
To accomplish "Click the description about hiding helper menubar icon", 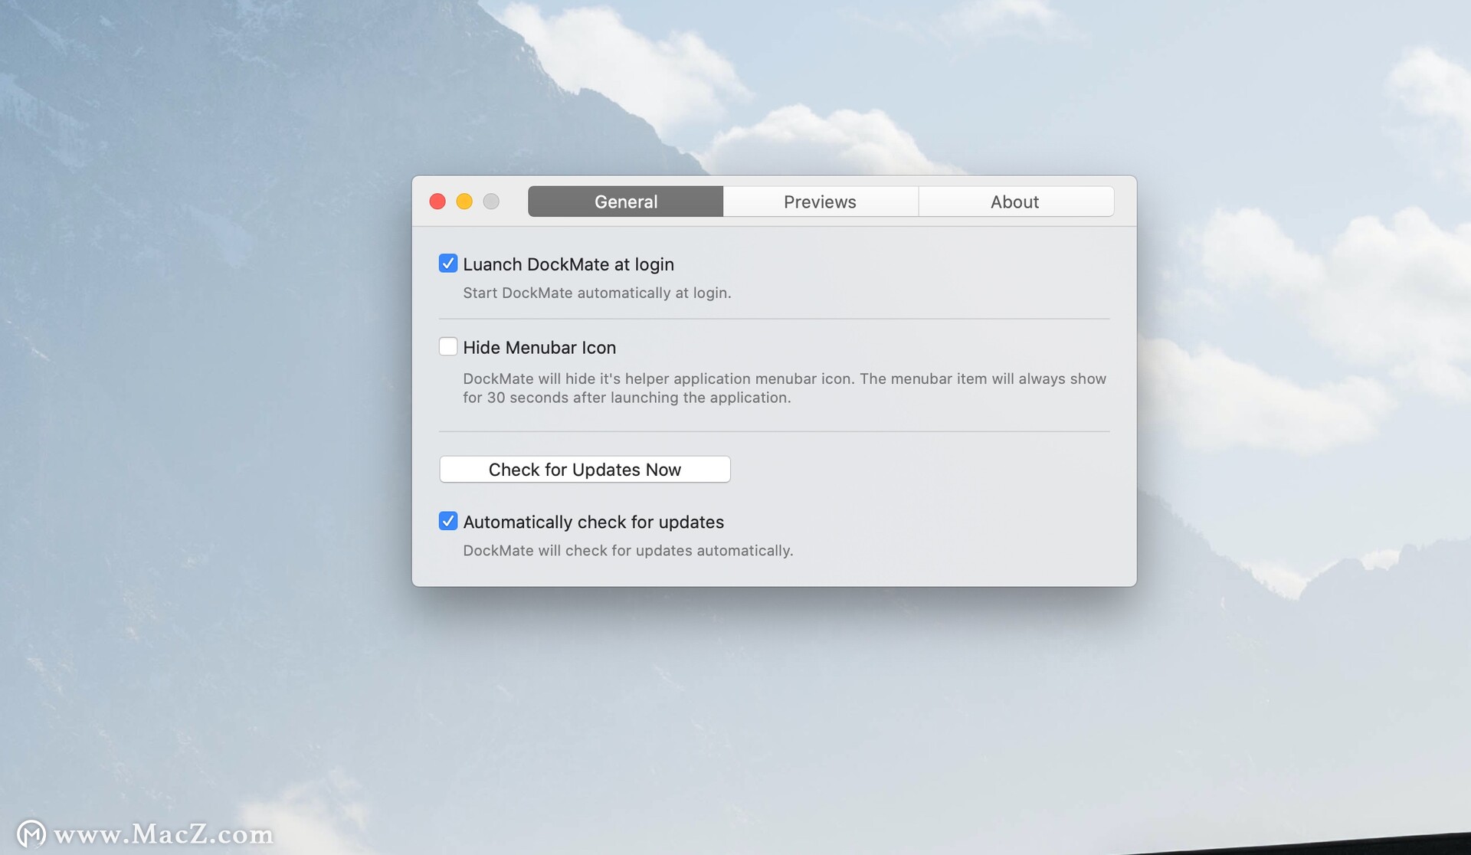I will 785,388.
